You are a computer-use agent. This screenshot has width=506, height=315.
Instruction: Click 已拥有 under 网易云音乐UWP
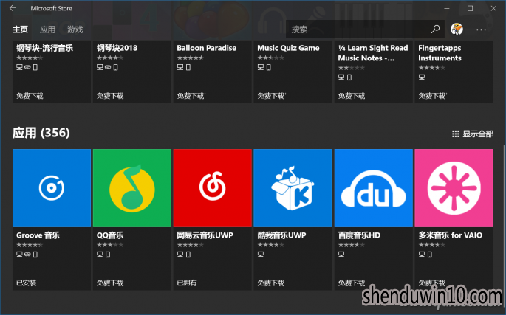(x=187, y=283)
